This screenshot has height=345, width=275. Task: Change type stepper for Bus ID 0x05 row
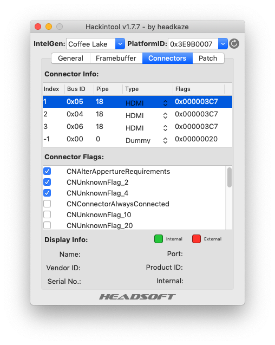pyautogui.click(x=165, y=103)
